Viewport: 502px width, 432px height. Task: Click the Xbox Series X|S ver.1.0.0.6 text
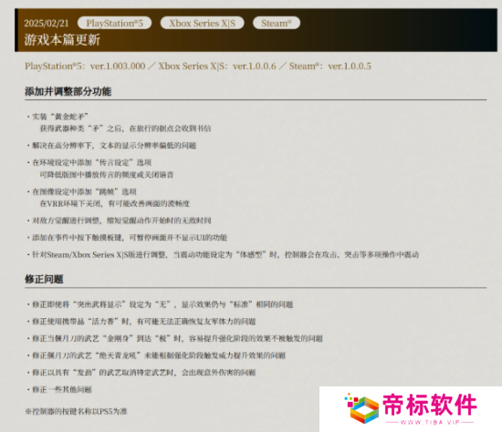click(217, 67)
